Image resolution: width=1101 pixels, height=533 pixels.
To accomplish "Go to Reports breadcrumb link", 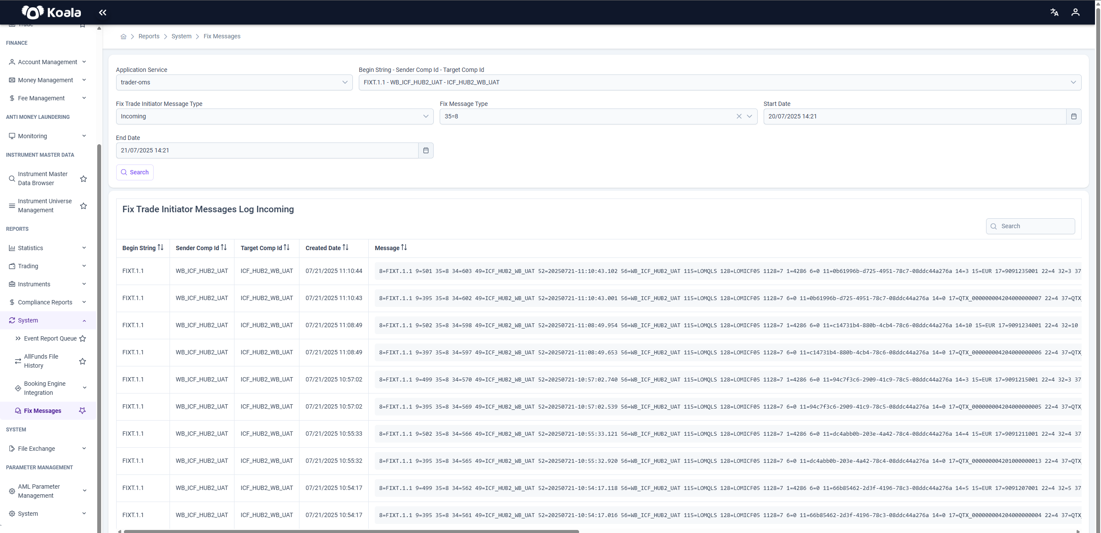I will (149, 37).
